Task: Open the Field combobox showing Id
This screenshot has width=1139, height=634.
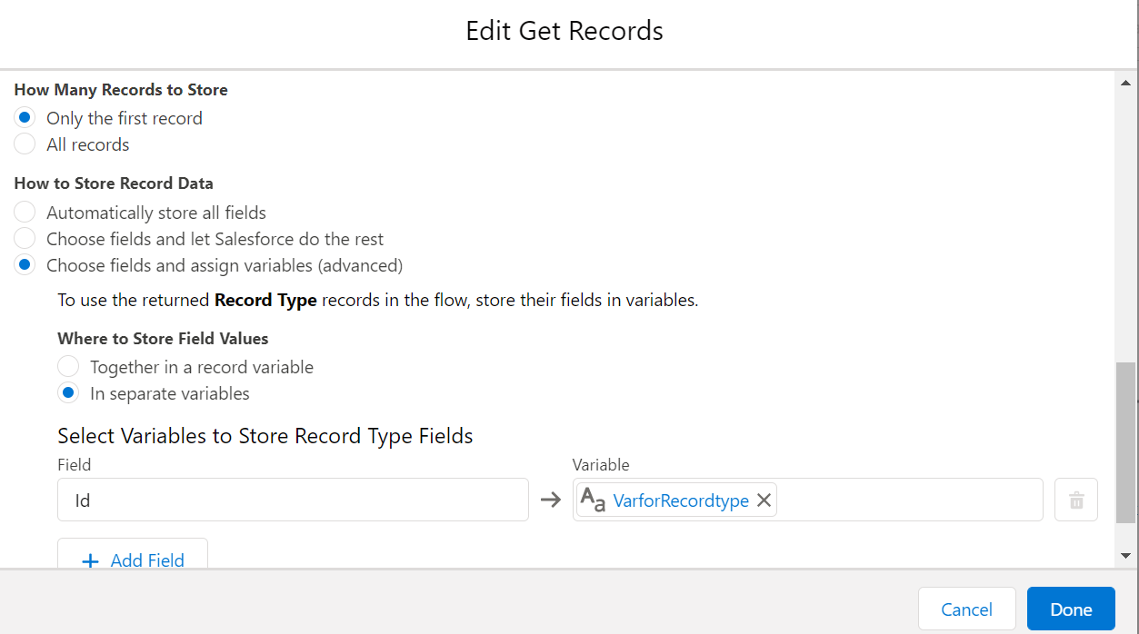Action: pos(293,500)
